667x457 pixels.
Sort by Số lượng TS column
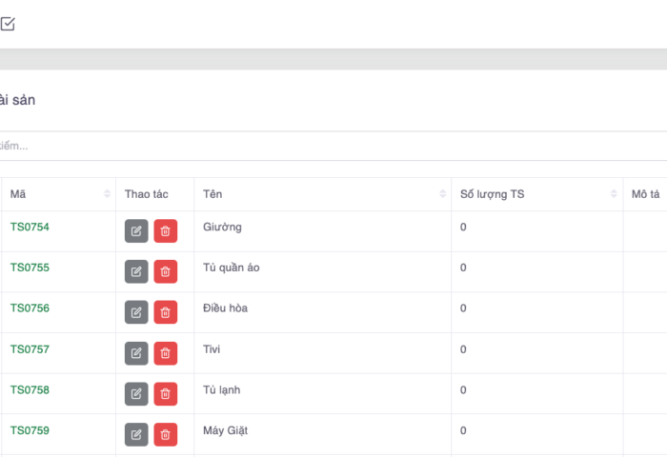[614, 194]
